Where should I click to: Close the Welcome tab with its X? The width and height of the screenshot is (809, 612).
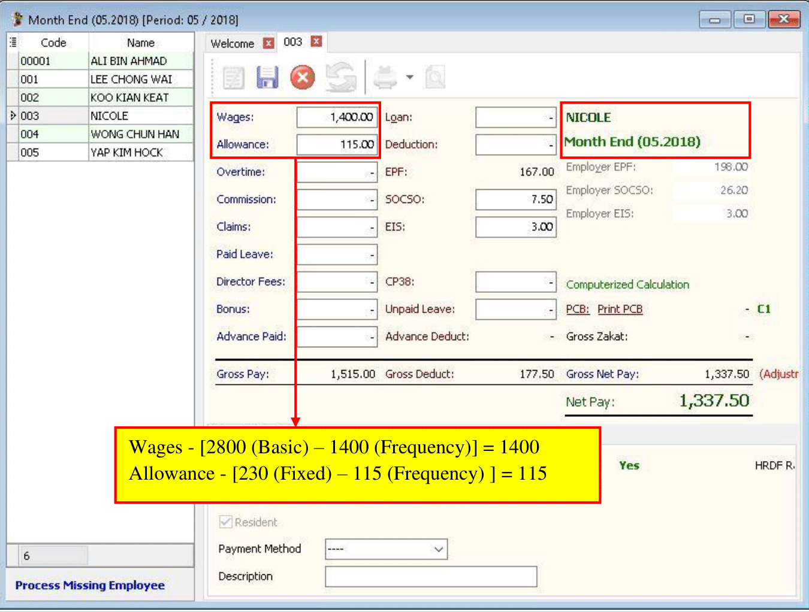(268, 43)
